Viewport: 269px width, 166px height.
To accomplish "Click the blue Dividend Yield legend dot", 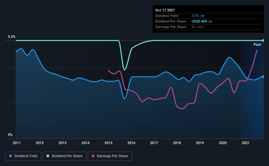I will pos(10,156).
